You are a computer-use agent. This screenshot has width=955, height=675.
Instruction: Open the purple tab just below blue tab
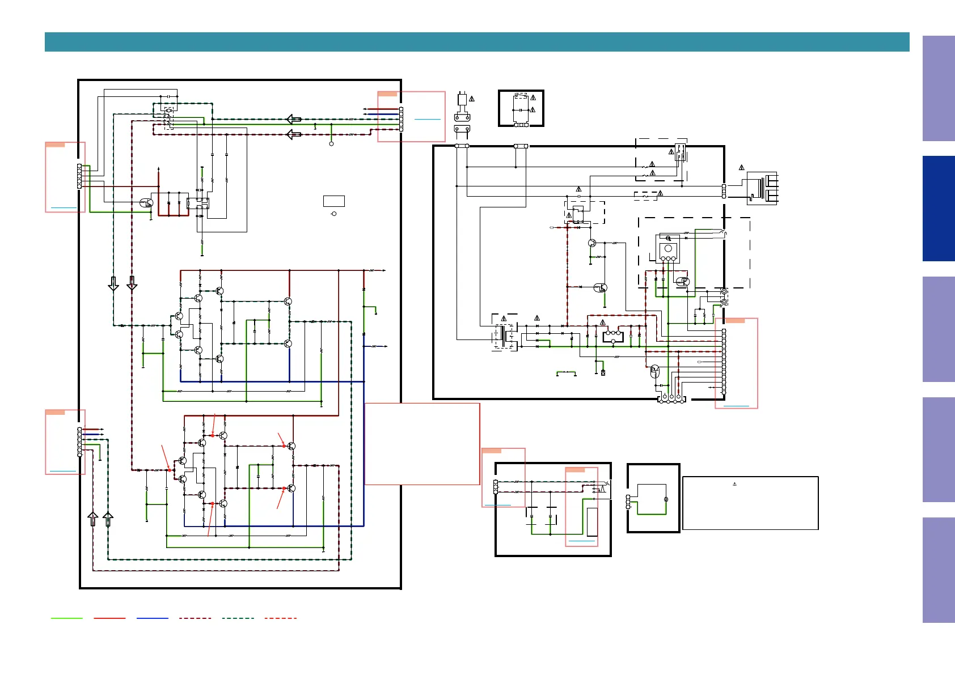pos(939,329)
